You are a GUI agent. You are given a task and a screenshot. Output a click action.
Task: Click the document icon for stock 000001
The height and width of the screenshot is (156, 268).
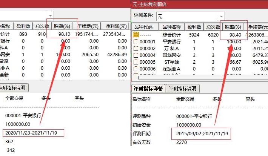pyautogui.click(x=136, y=41)
